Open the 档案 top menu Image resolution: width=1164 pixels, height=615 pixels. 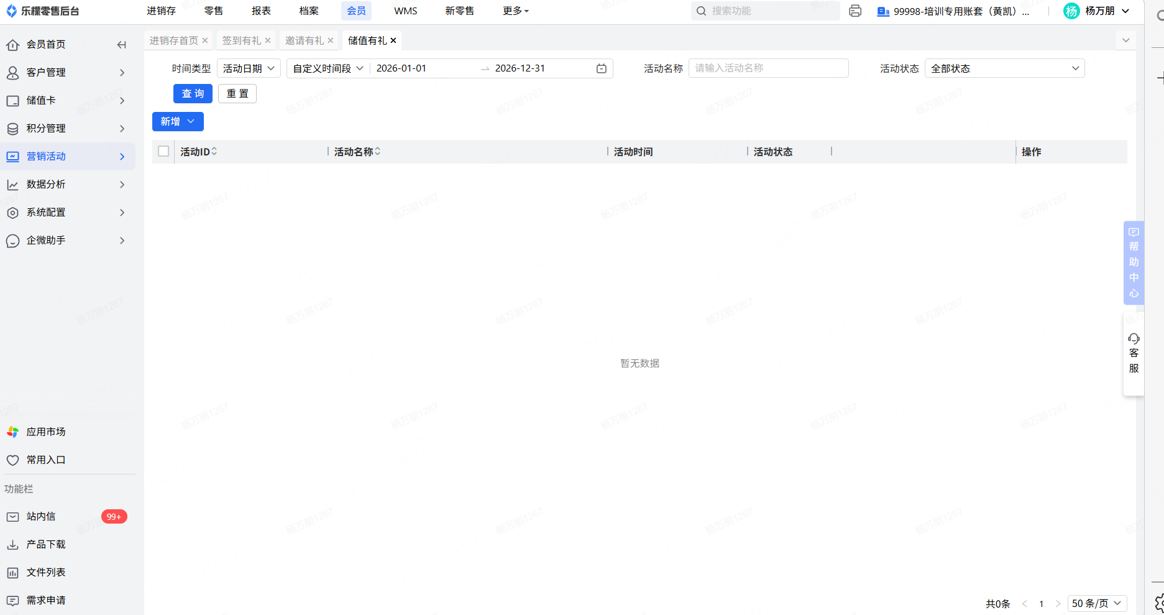(x=309, y=11)
